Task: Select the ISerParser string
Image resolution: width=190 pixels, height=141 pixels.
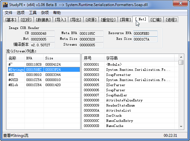Action: (130, 85)
